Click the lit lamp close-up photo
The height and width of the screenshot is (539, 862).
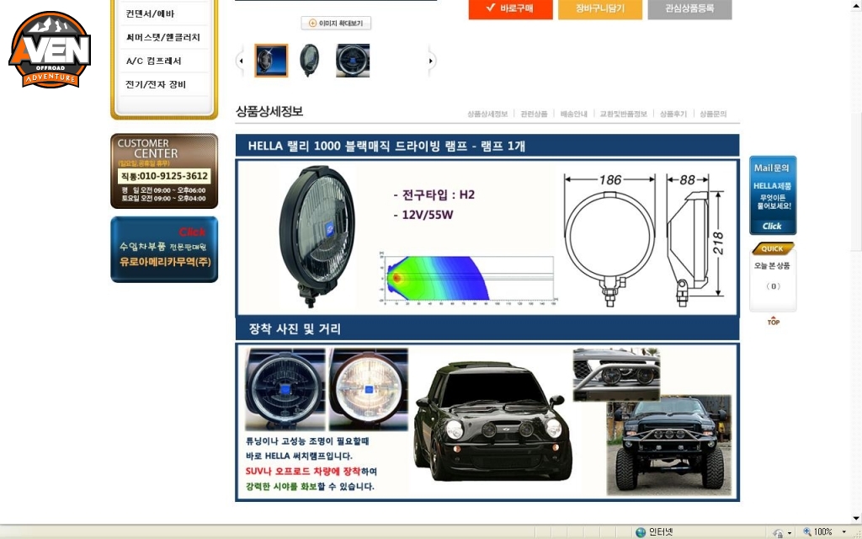(x=369, y=389)
